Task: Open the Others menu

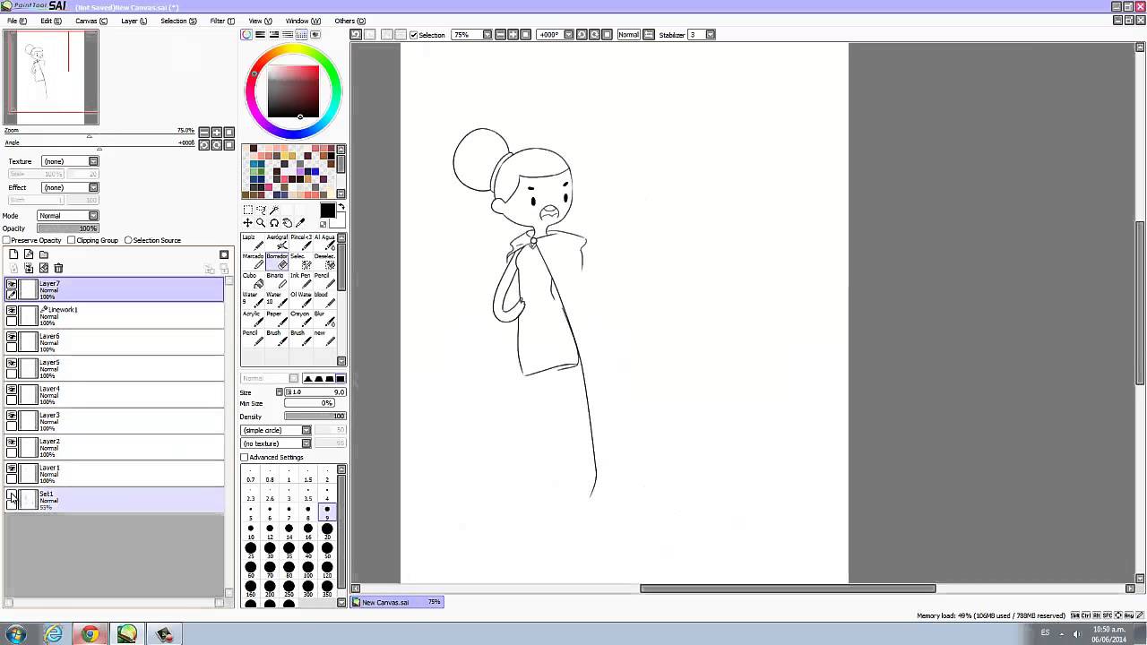Action: point(349,21)
